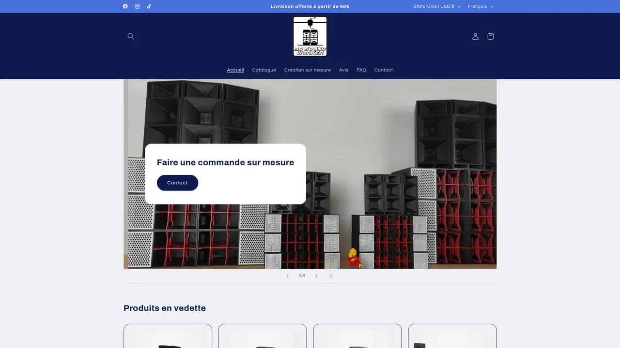
Task: Expand the États-Unis | USD $ country selector
Action: (437, 6)
